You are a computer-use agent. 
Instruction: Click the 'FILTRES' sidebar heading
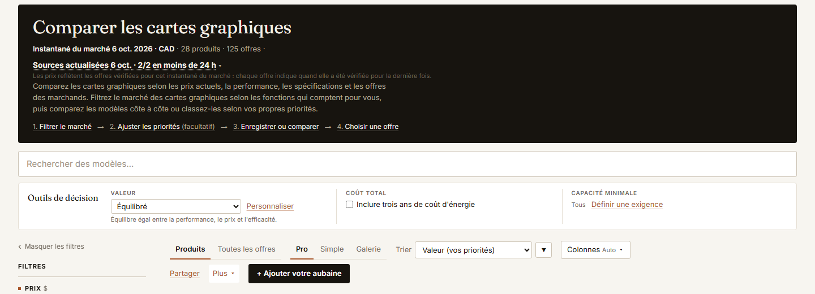click(32, 266)
